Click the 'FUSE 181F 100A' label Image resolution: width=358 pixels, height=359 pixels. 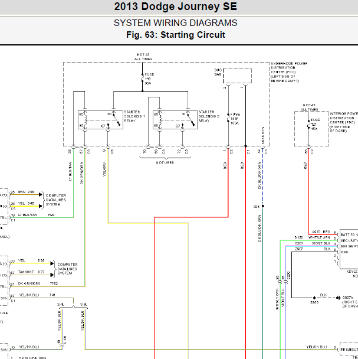(x=235, y=119)
